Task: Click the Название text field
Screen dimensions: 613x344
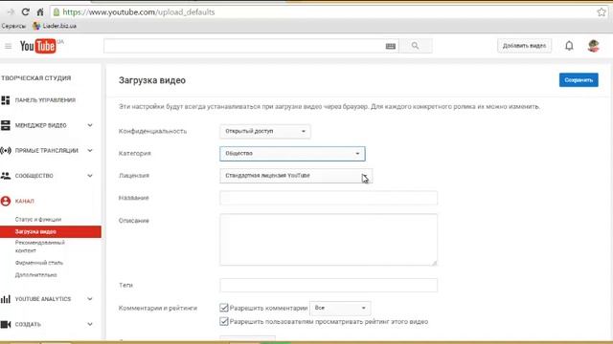Action: (329, 198)
